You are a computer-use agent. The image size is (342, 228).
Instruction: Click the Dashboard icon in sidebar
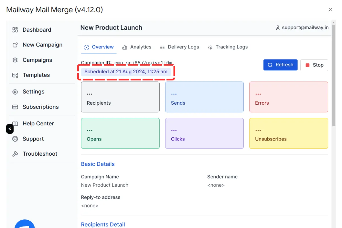coord(15,30)
